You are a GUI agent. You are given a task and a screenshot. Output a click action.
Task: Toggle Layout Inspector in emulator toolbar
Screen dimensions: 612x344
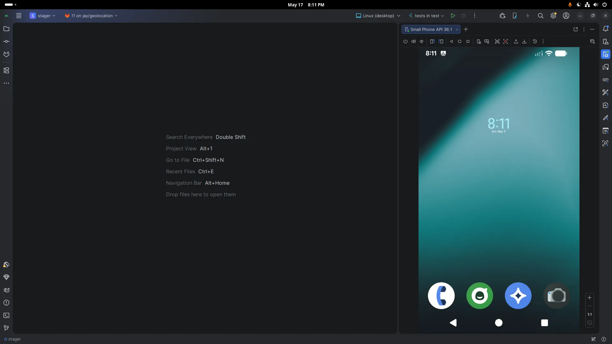tap(593, 41)
